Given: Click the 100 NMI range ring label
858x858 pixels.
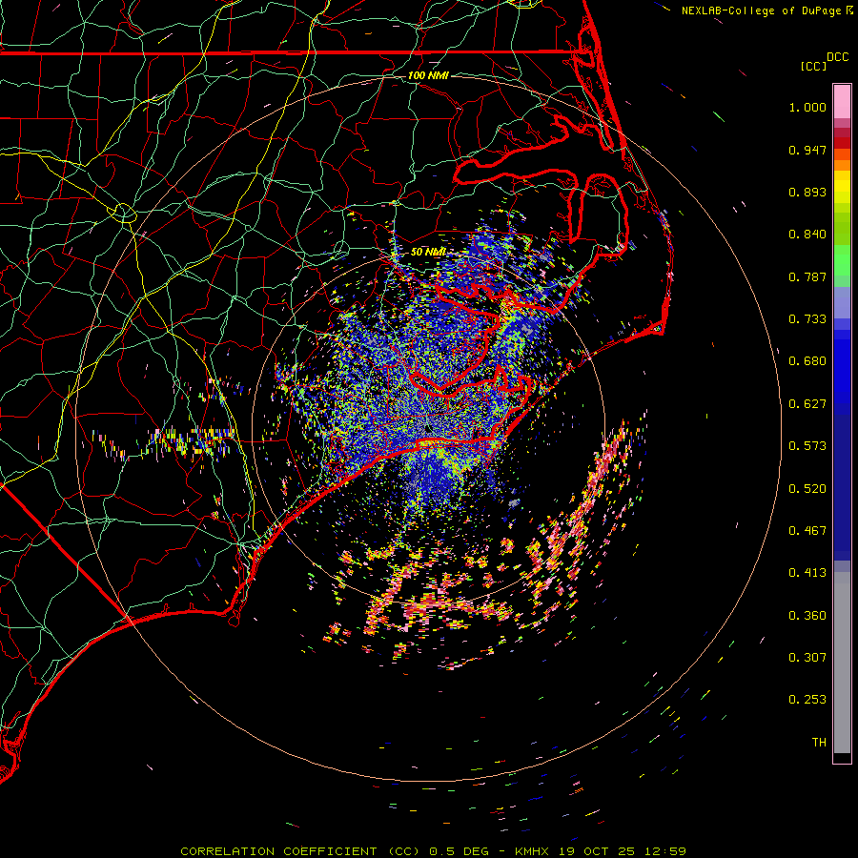Looking at the screenshot, I should (428, 75).
